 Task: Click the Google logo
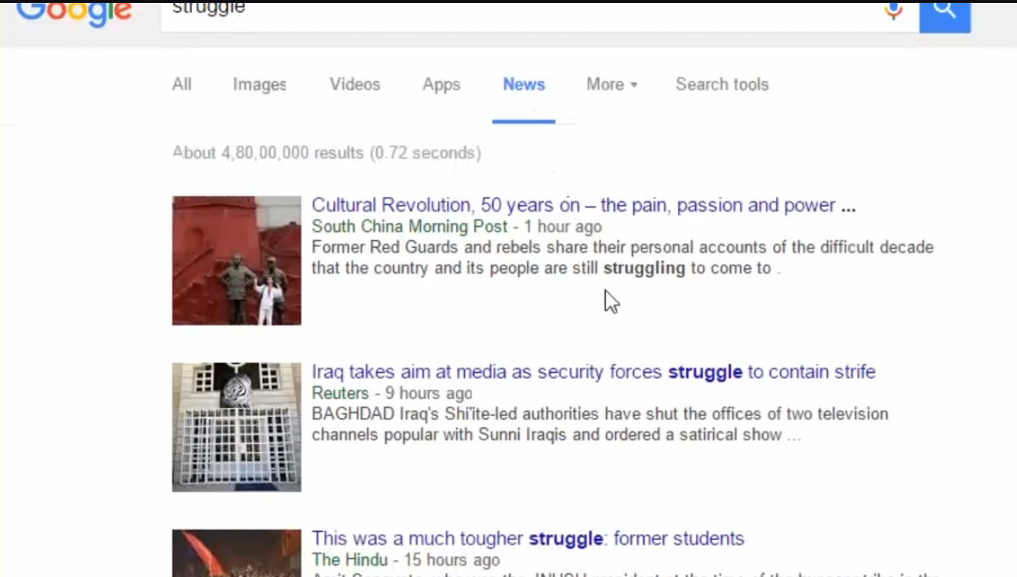click(x=74, y=13)
